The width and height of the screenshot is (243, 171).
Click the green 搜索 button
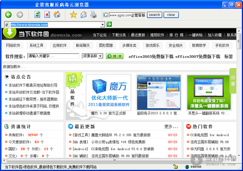(115, 56)
